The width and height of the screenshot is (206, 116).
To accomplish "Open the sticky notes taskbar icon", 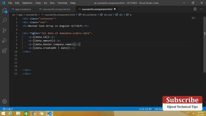I will tap(42, 113).
